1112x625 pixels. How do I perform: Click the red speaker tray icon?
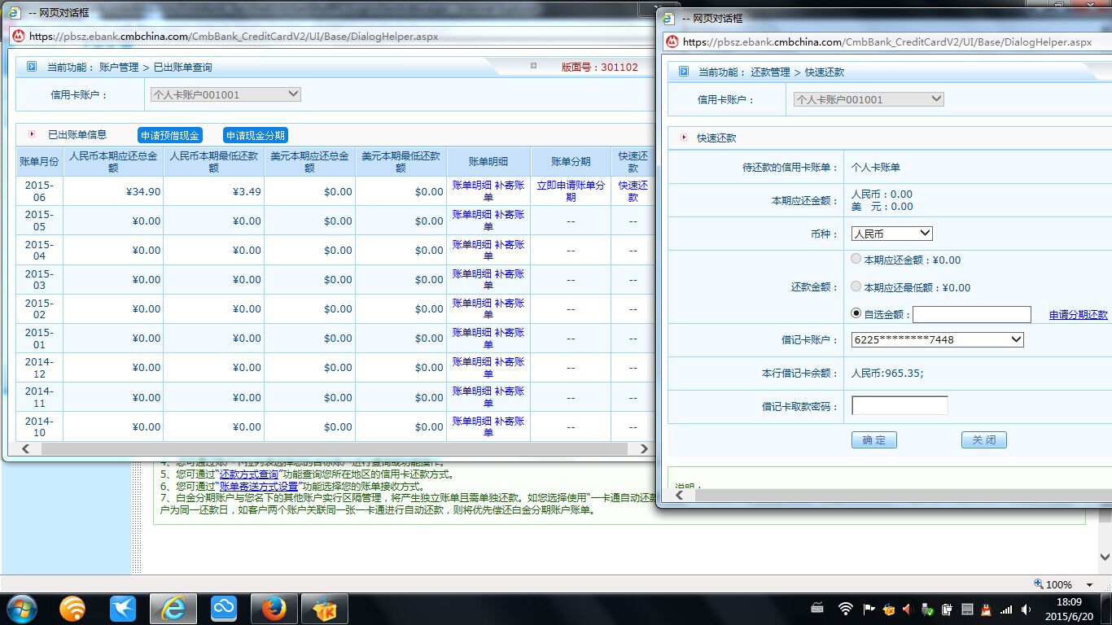[907, 608]
